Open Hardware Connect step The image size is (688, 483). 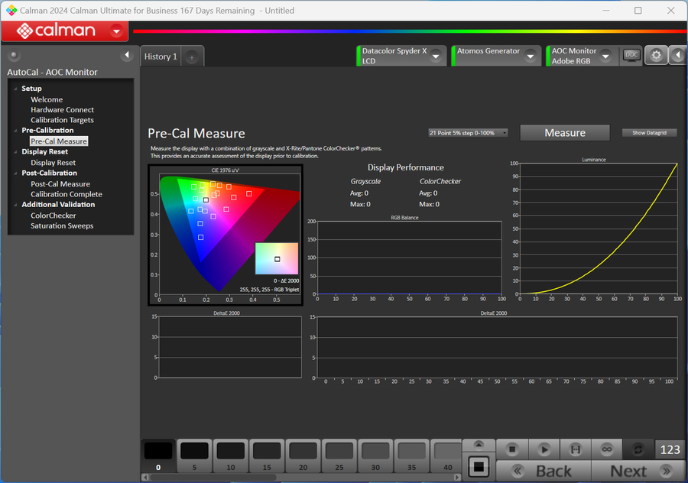coord(63,110)
